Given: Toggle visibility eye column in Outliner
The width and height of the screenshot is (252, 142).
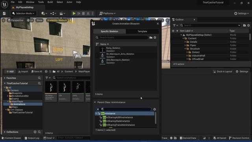Looking at the screenshot, I should (x=173, y=31).
